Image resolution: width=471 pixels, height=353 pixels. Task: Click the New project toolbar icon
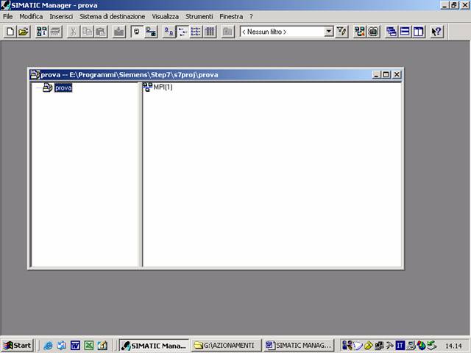pos(10,32)
